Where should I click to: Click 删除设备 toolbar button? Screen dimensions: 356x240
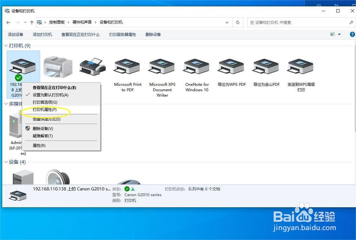153,34
